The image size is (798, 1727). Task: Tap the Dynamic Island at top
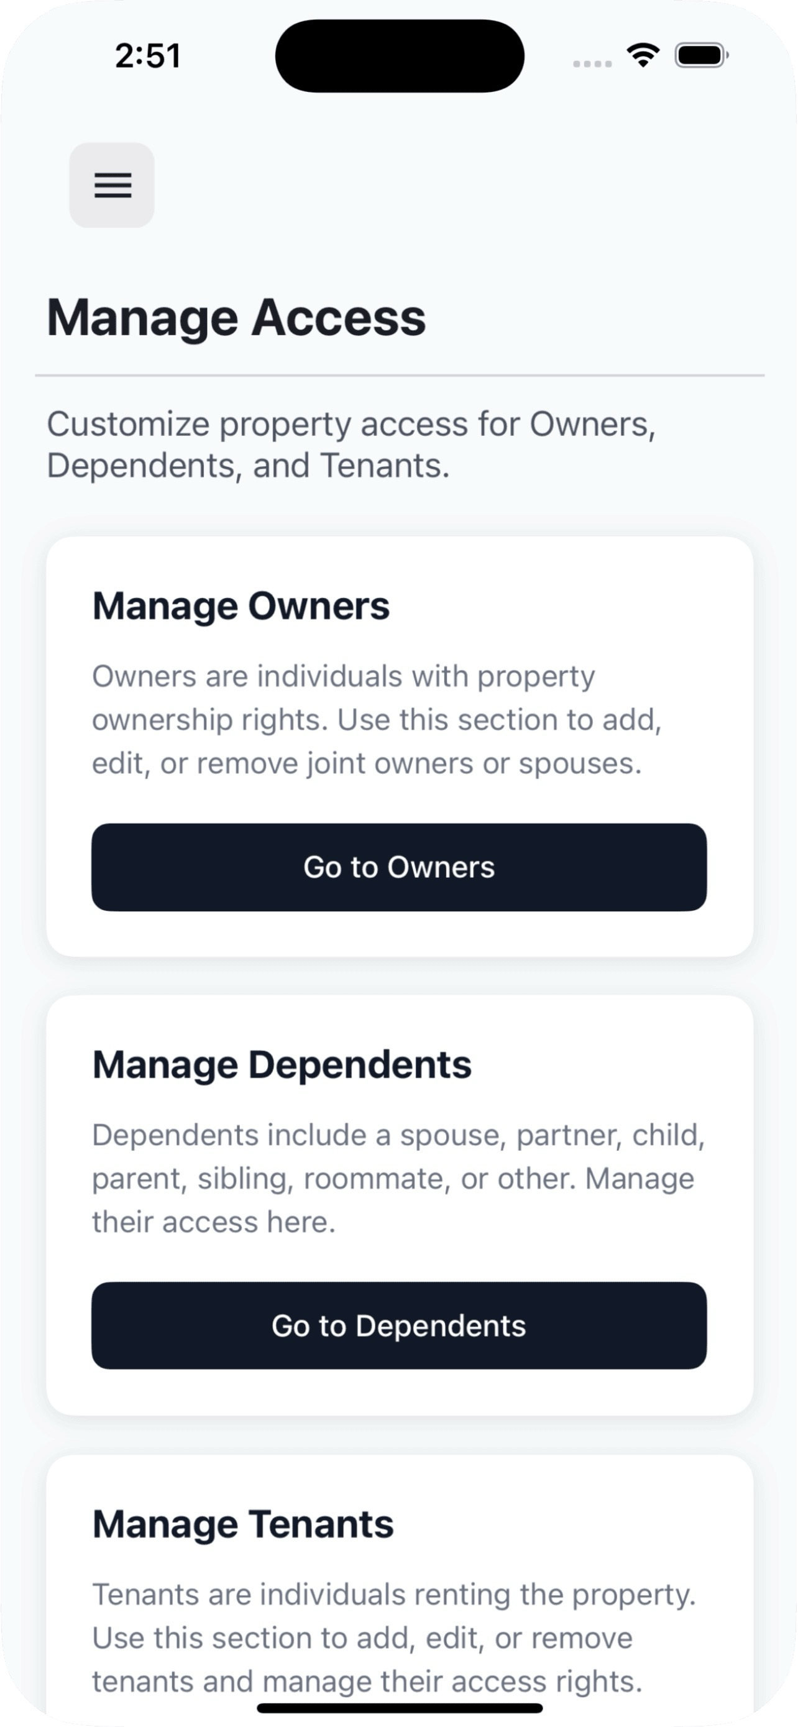coord(400,56)
